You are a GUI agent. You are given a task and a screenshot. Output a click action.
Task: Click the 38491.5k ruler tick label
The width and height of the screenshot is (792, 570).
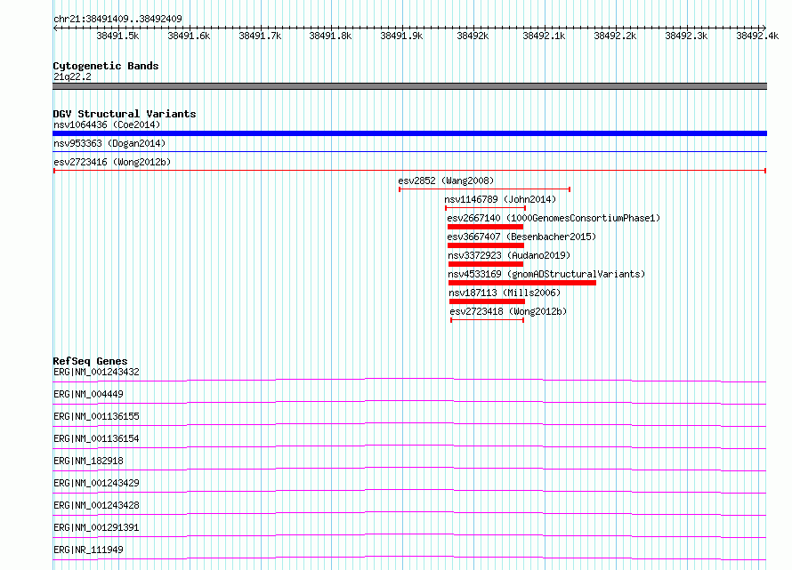click(117, 36)
